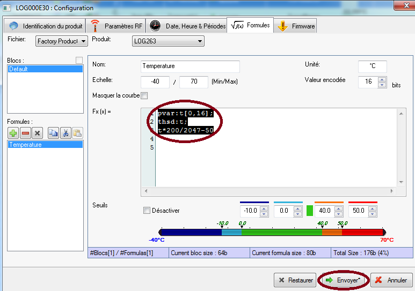Go to the Firmware tab
Screen dimensions: 415x291
coord(295,26)
